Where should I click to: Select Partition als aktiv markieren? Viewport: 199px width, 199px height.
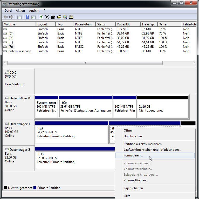click(155, 144)
